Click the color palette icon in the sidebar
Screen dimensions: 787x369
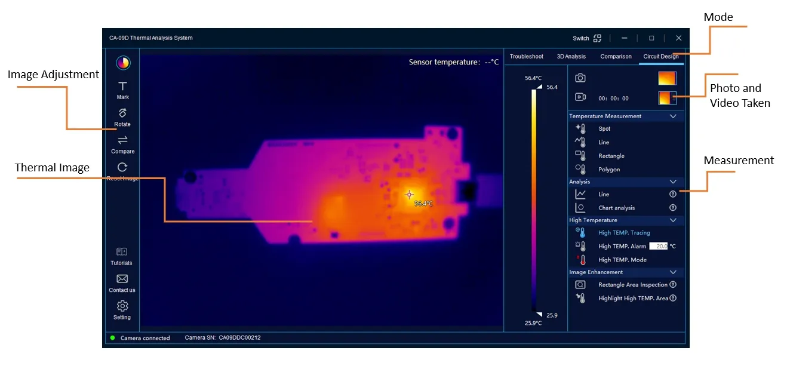coord(122,63)
